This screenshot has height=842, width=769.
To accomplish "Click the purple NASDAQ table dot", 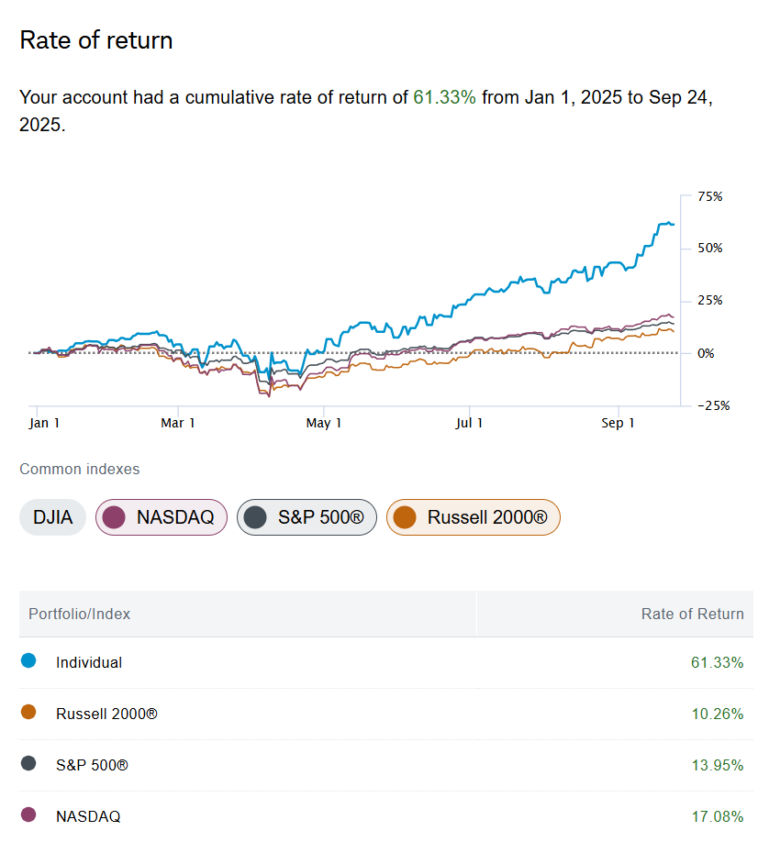I will coord(28,814).
